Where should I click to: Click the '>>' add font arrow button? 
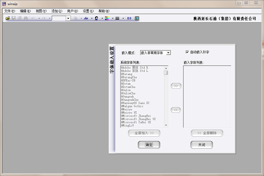pyautogui.click(x=176, y=86)
